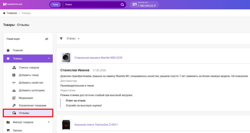Open the Добавить свойство page
This screenshot has height=133, width=250.
[31, 83]
